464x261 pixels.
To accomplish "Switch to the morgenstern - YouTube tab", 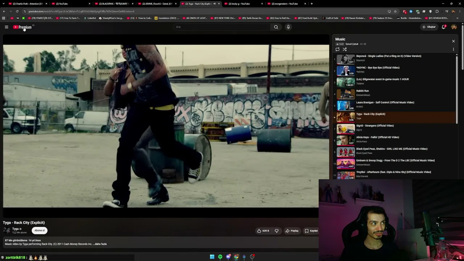I will (x=287, y=4).
